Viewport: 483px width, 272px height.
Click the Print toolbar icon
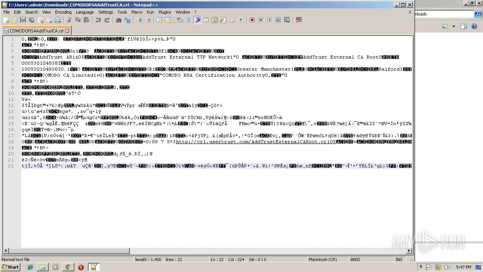point(58,20)
